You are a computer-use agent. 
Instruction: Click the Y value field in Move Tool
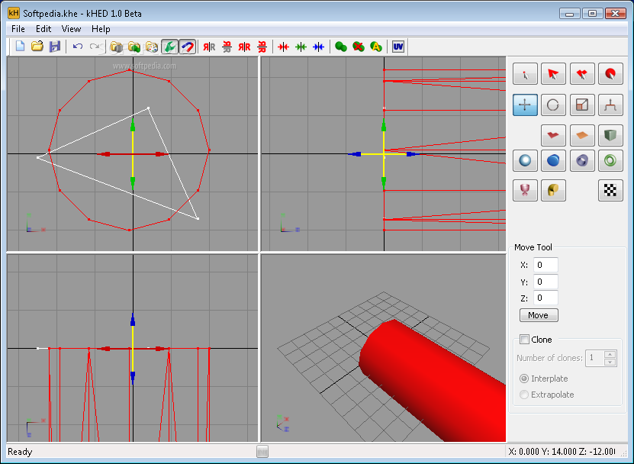coord(545,282)
